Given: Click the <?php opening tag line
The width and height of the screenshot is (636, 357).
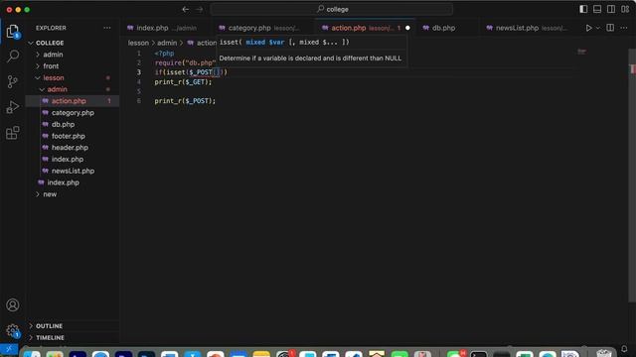Looking at the screenshot, I should (x=164, y=54).
